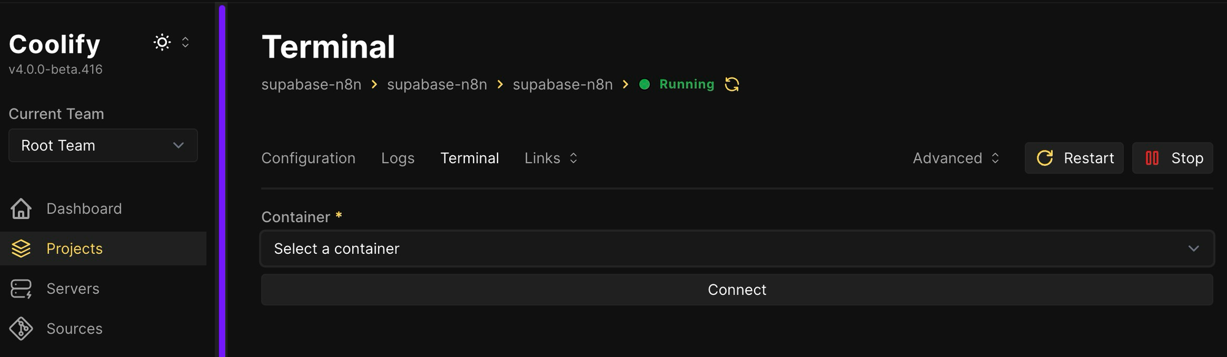Viewport: 1227px width, 357px height.
Task: Open the Advanced dropdown menu
Action: [x=956, y=158]
